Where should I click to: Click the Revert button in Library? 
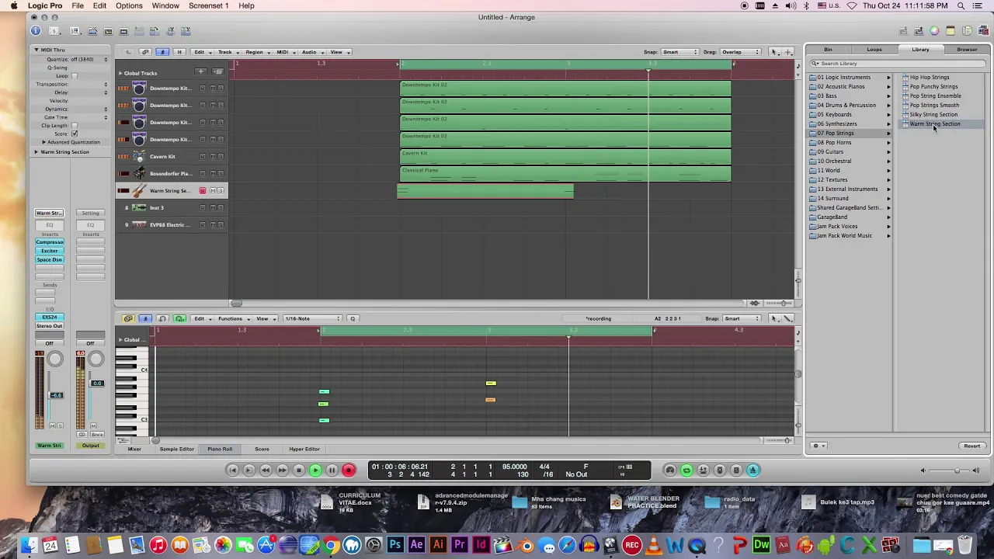tap(972, 446)
